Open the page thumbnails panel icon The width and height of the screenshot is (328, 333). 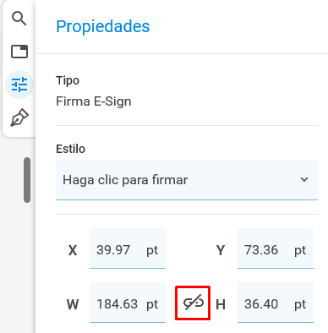click(x=19, y=52)
